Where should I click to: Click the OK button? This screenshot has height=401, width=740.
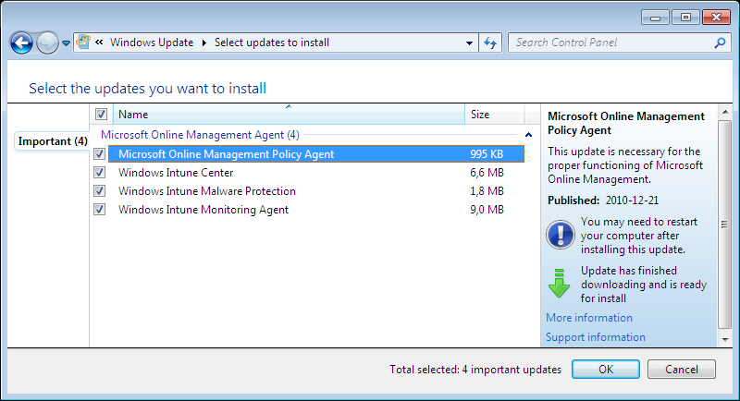point(606,370)
